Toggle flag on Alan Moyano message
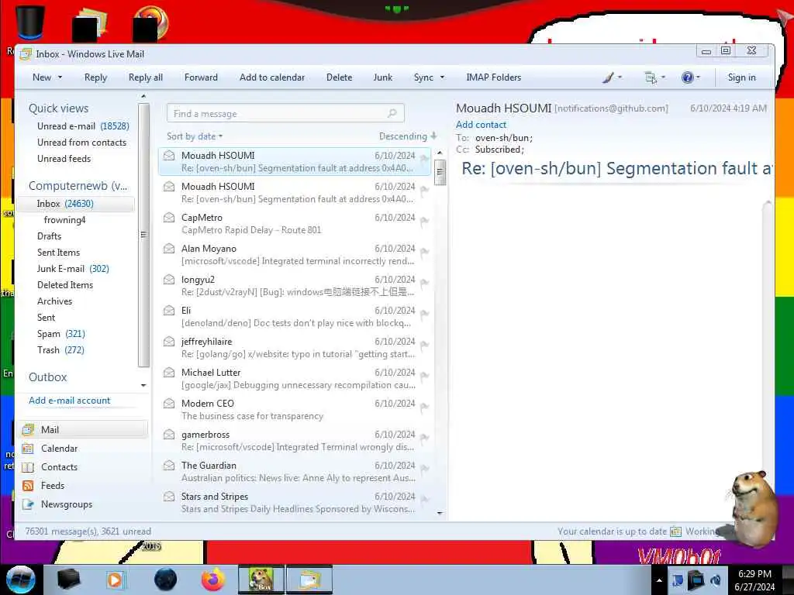794x595 pixels. pyautogui.click(x=424, y=252)
